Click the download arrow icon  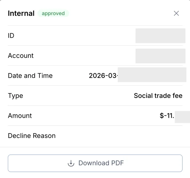(x=71, y=163)
